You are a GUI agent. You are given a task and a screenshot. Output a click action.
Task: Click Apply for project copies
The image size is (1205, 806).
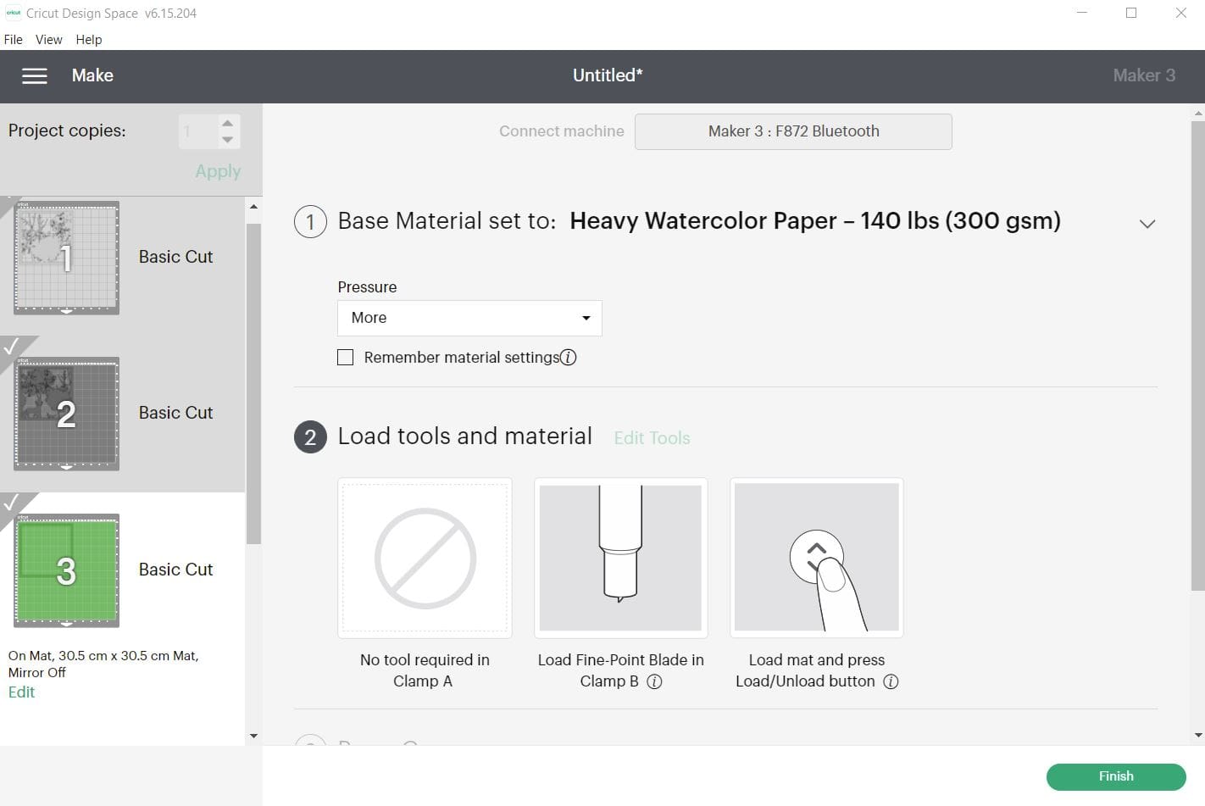tap(218, 171)
